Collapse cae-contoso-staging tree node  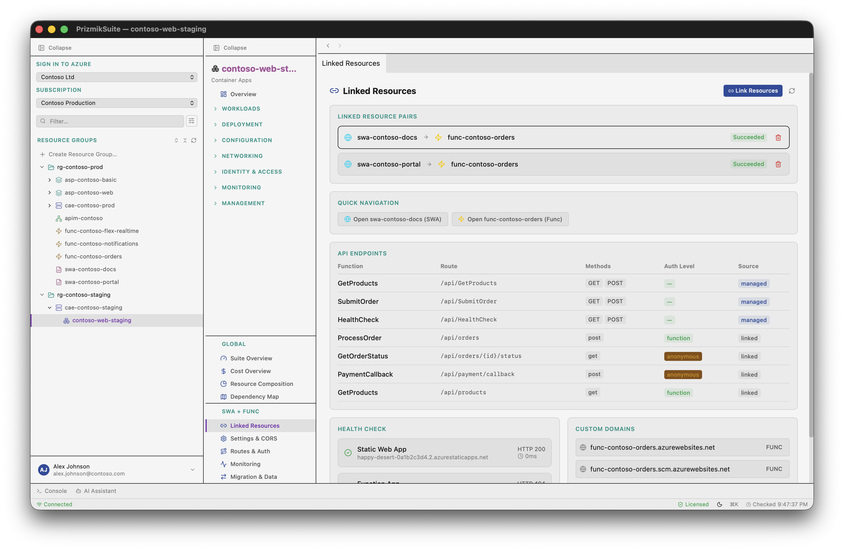click(50, 308)
